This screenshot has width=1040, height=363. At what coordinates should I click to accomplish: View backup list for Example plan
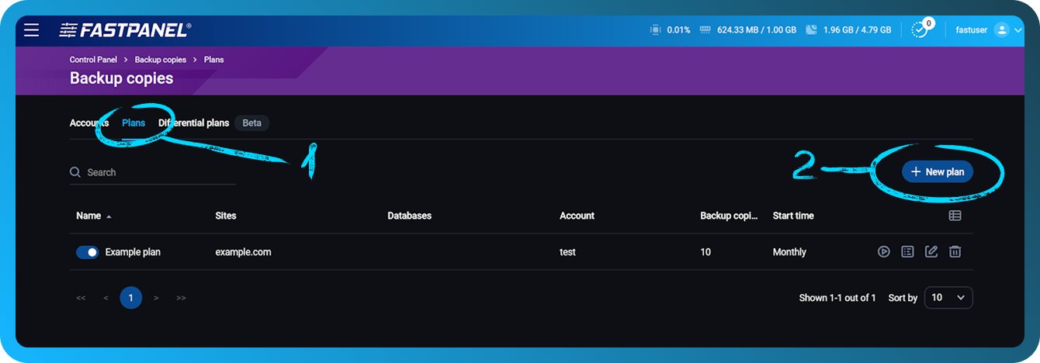[907, 252]
